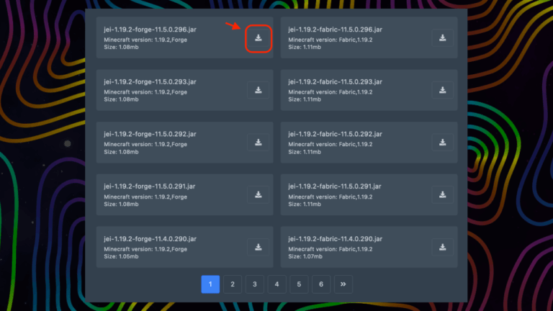Download jei-1.19.2-fabric-11.5.0.296.jar file
This screenshot has height=311, width=553.
tap(443, 38)
